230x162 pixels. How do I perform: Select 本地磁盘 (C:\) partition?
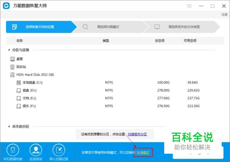point(33,82)
